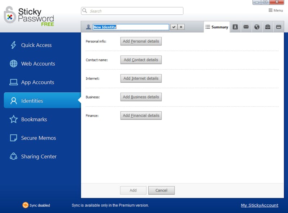Confirm identity name with checkmark button
Viewport: 288px width, 213px height.
[174, 27]
